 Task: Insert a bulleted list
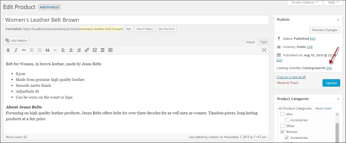(x=32, y=50)
